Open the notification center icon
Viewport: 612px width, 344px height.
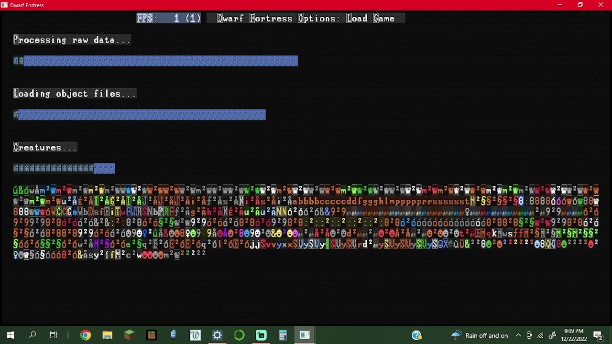(598, 335)
